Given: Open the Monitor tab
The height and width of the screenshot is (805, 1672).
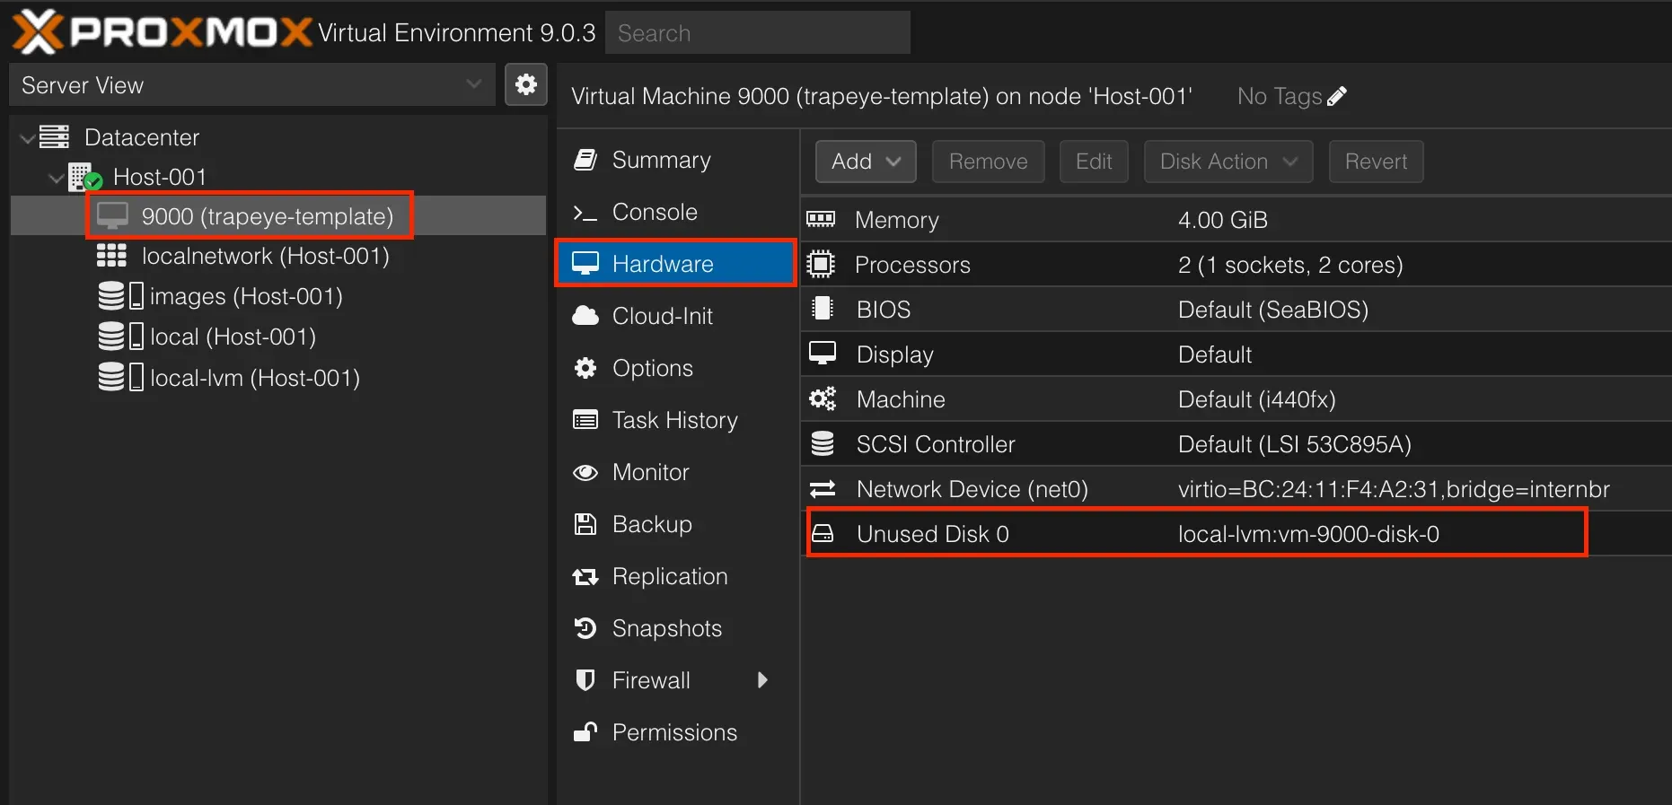Looking at the screenshot, I should pos(677,472).
